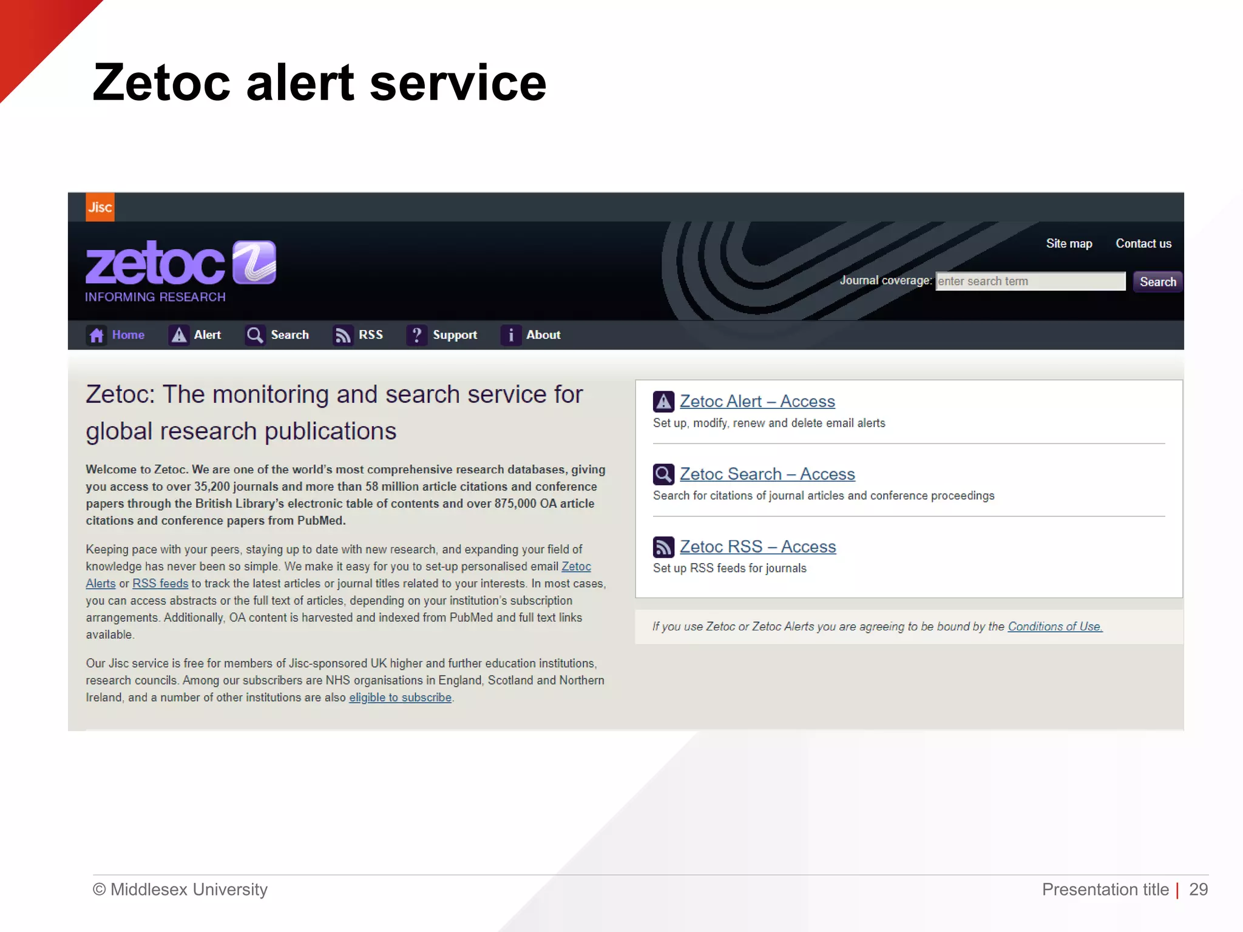The height and width of the screenshot is (932, 1243).
Task: Click the Home house icon
Action: click(97, 335)
